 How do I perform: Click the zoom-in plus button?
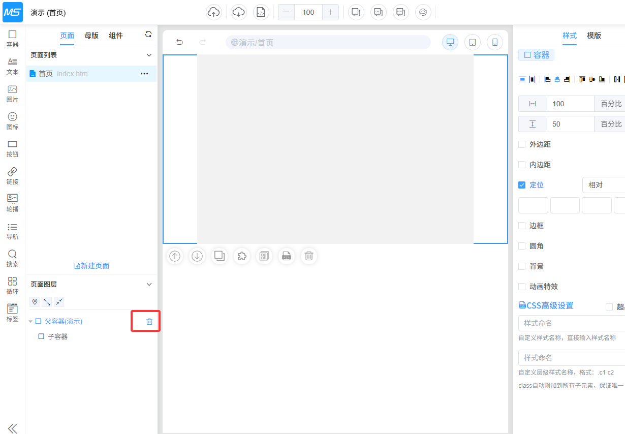[x=331, y=12]
